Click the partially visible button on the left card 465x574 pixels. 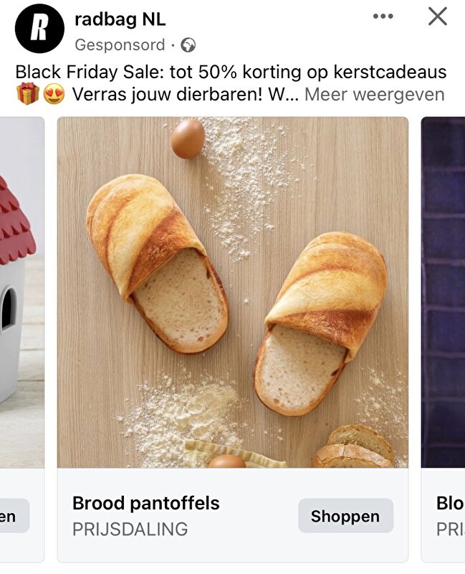coord(14,516)
